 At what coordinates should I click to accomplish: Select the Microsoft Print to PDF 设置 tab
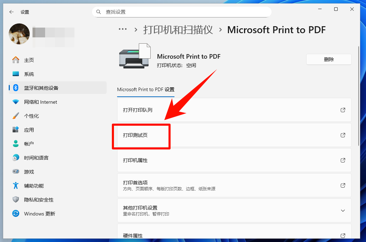coord(146,89)
